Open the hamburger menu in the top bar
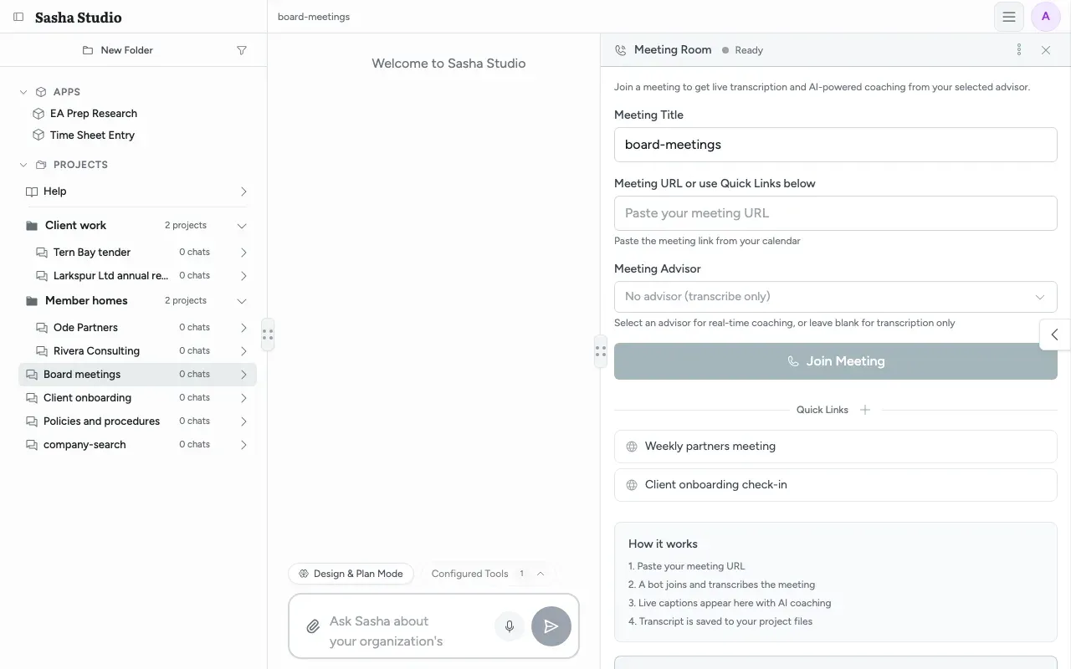Screen dimensions: 1071x669 pos(1009,17)
